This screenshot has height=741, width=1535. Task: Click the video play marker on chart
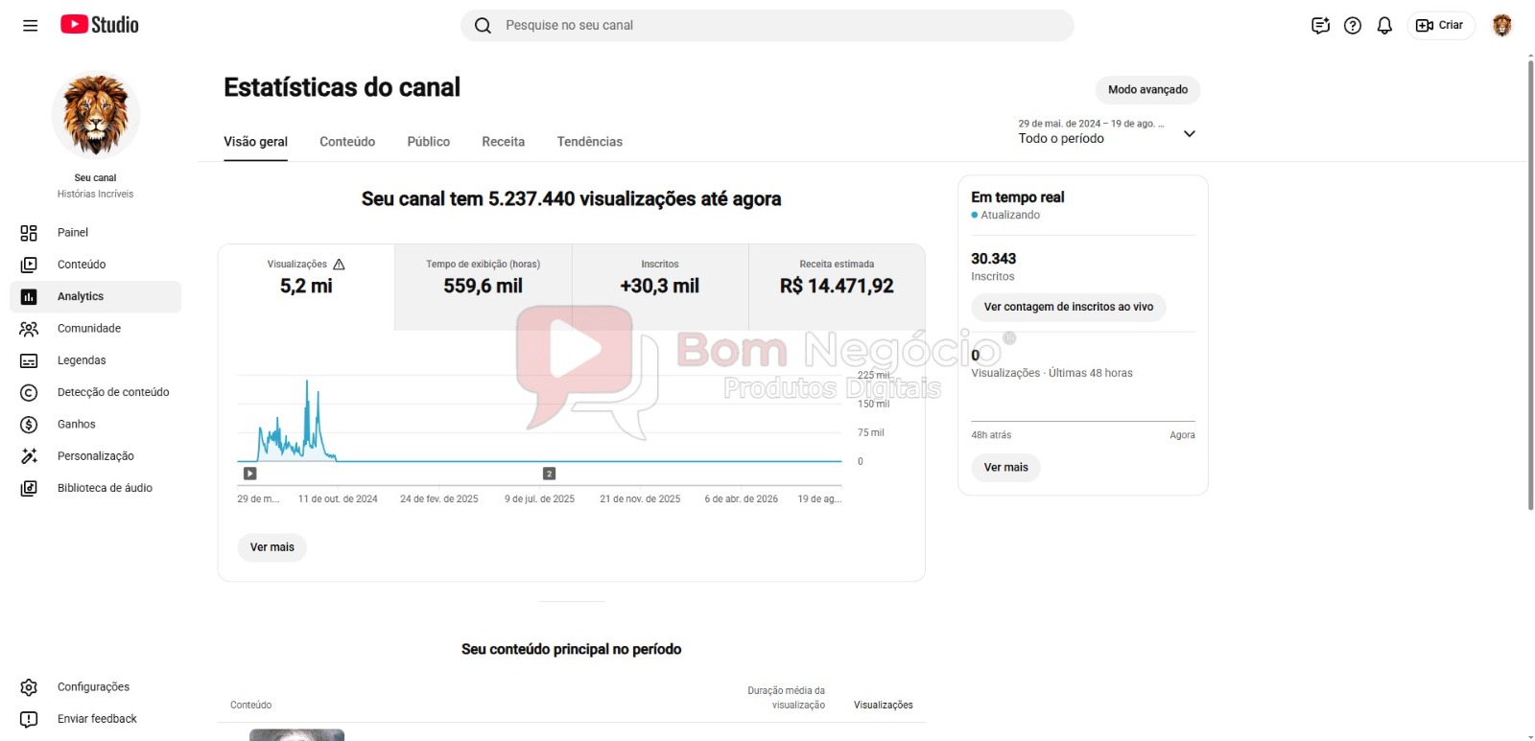(x=250, y=474)
